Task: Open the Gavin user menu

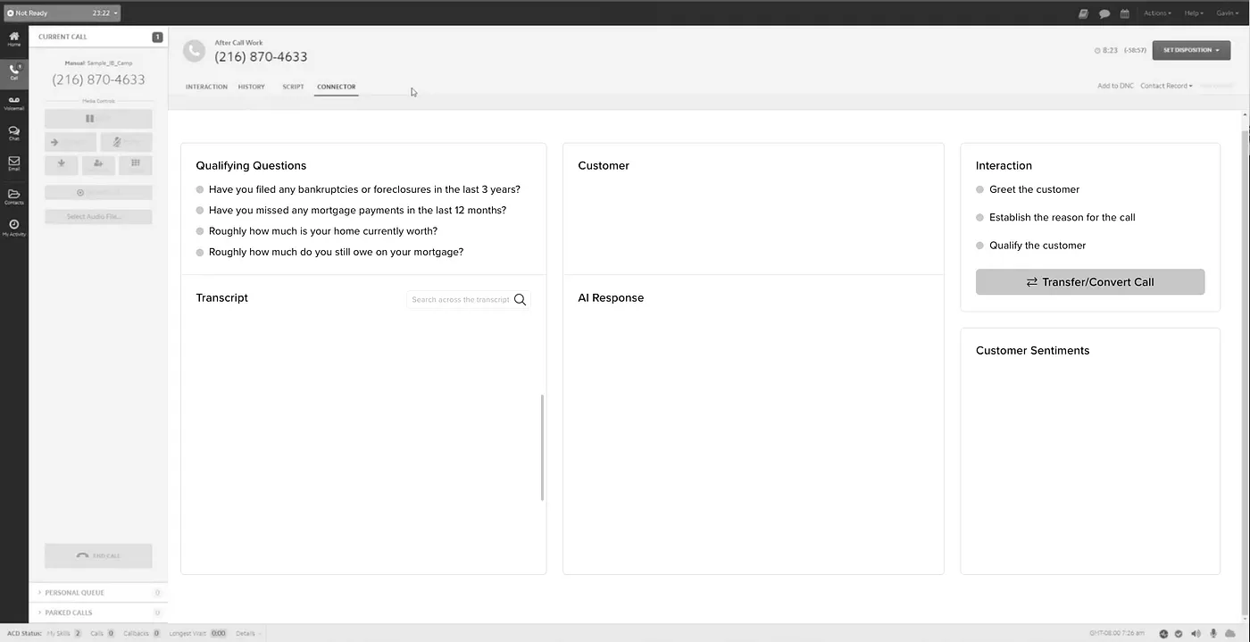Action: [1227, 13]
